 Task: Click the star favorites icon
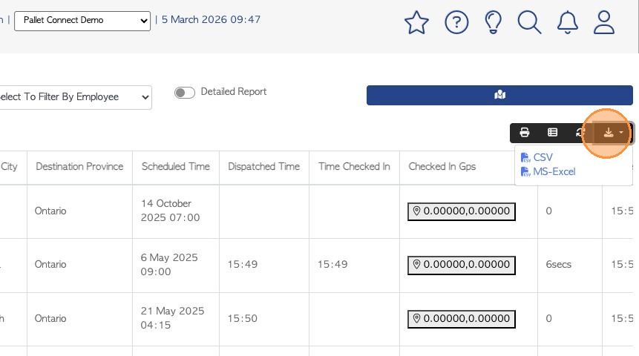(x=416, y=22)
